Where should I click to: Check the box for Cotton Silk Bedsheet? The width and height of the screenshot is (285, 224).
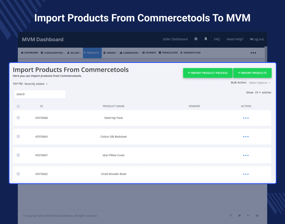click(x=18, y=136)
